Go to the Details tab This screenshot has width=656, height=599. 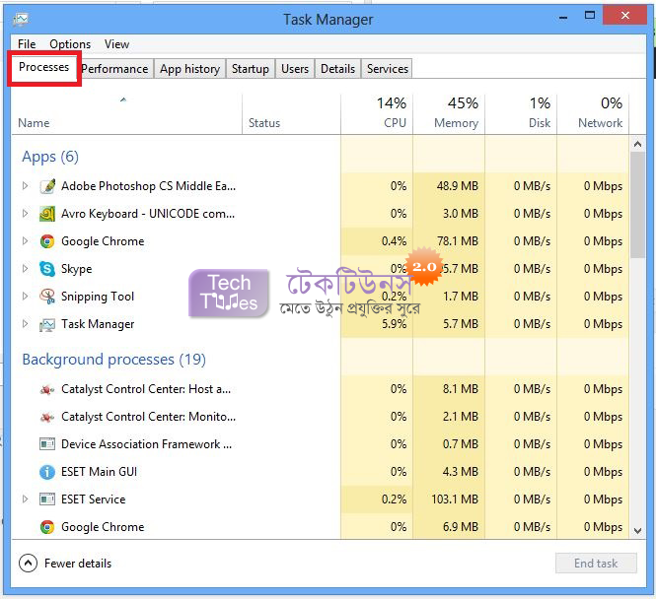(337, 69)
